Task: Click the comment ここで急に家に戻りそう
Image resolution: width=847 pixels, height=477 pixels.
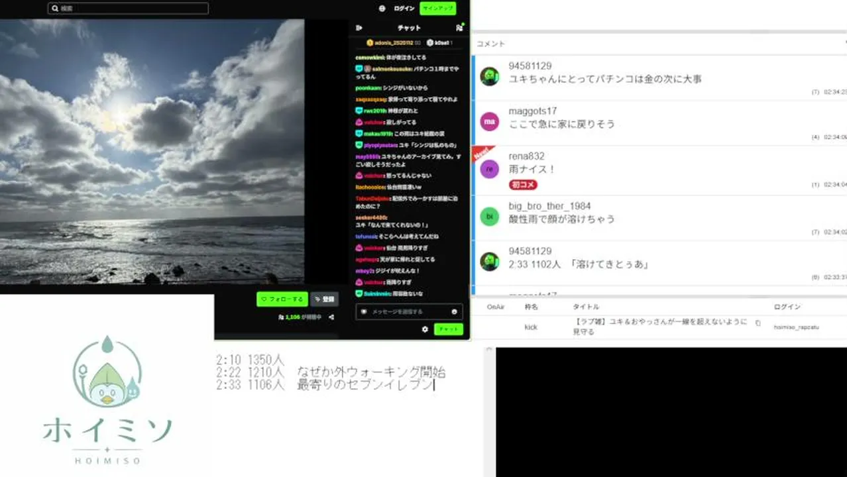Action: click(561, 124)
